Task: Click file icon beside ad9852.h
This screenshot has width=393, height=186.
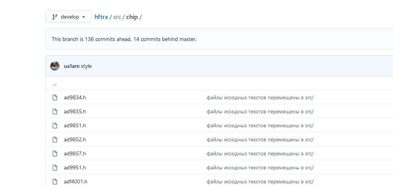Action: 55,140
